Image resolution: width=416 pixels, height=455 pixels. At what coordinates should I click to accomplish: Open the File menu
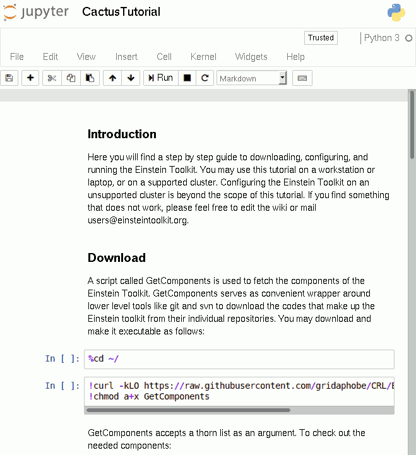point(17,57)
